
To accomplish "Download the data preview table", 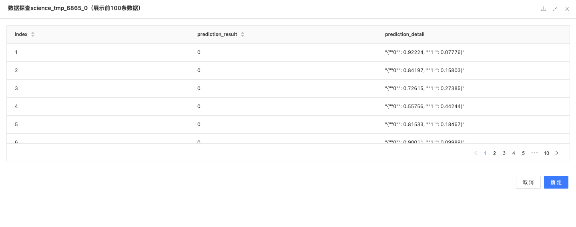I will (544, 9).
